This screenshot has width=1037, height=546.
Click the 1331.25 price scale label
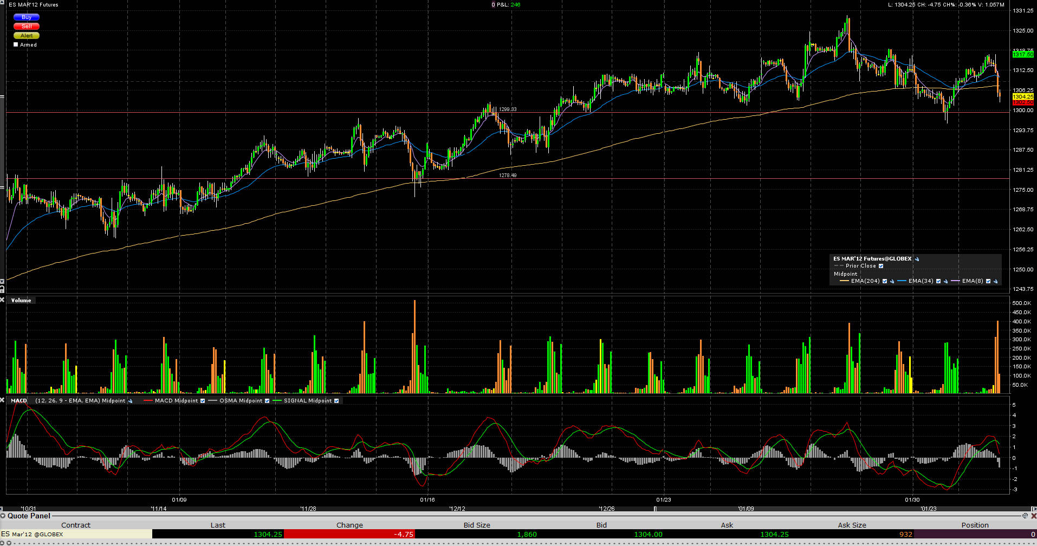pyautogui.click(x=1023, y=11)
